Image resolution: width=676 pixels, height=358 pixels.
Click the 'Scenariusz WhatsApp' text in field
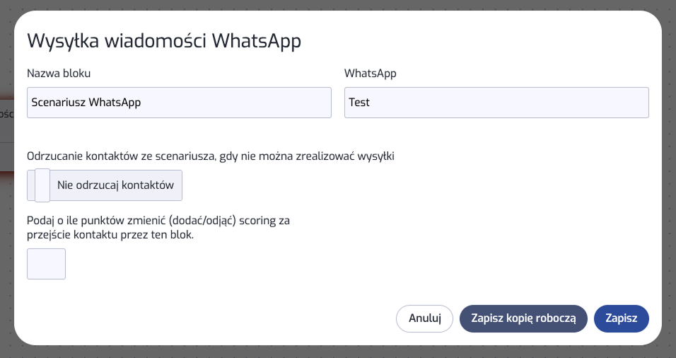tap(86, 103)
